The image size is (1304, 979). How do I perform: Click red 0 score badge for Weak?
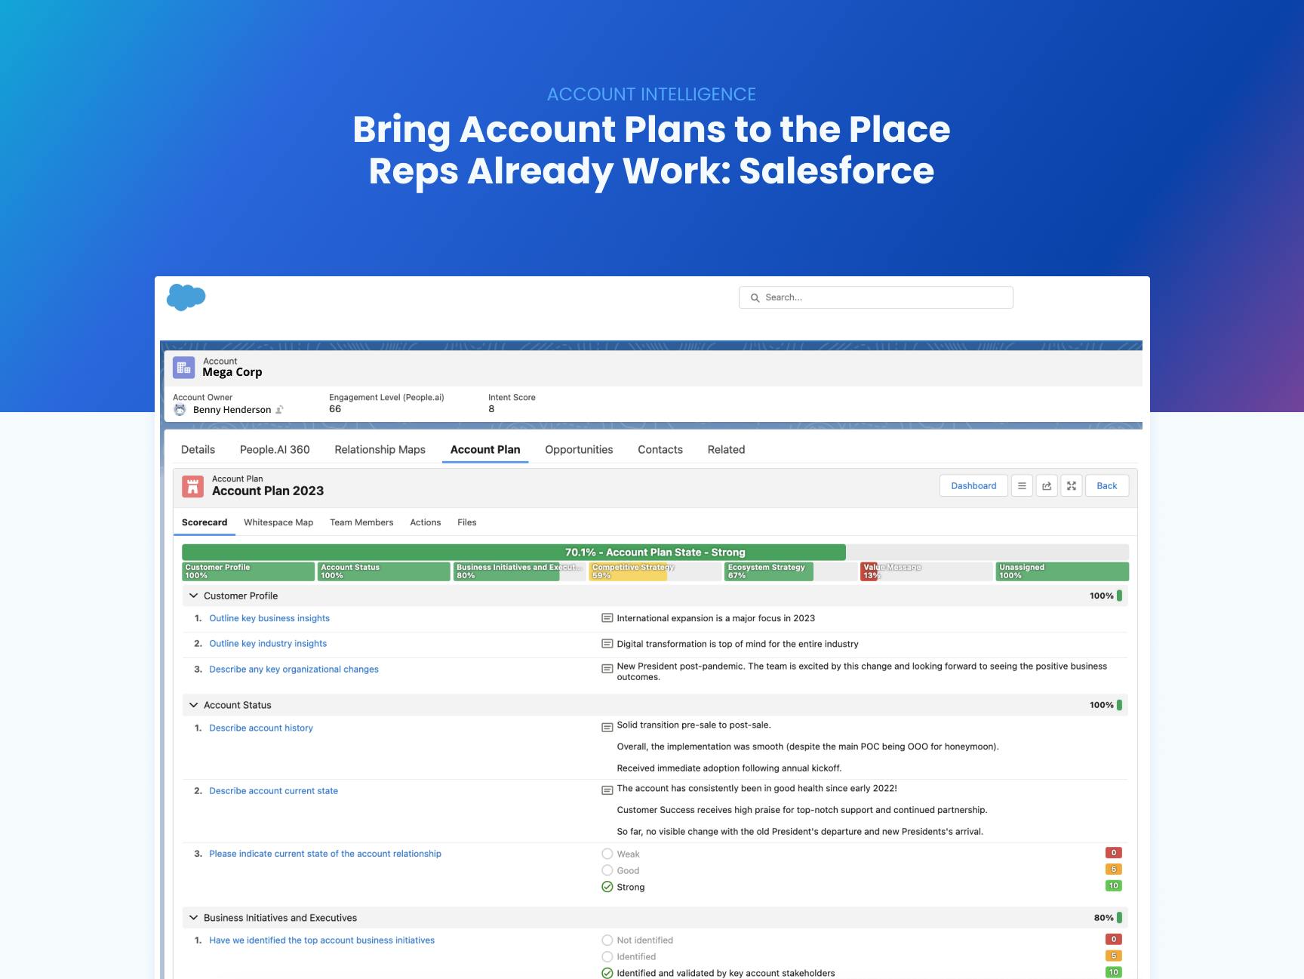click(1113, 853)
